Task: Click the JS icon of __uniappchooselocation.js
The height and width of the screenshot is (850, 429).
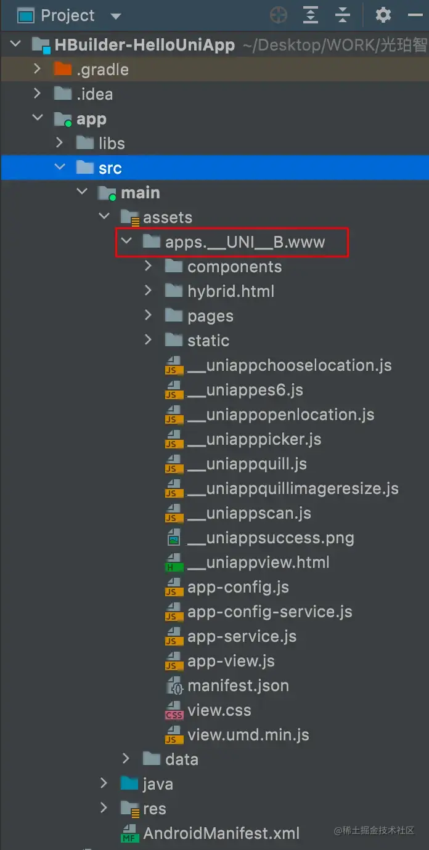Action: click(174, 365)
